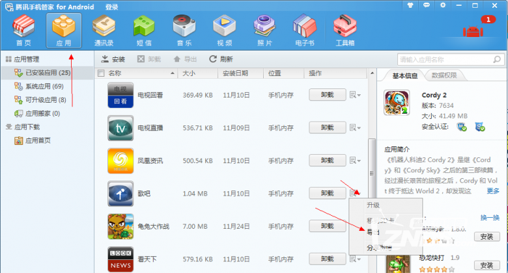Open more-actions dropdown for 电视直播
The width and height of the screenshot is (508, 273).
(355, 127)
